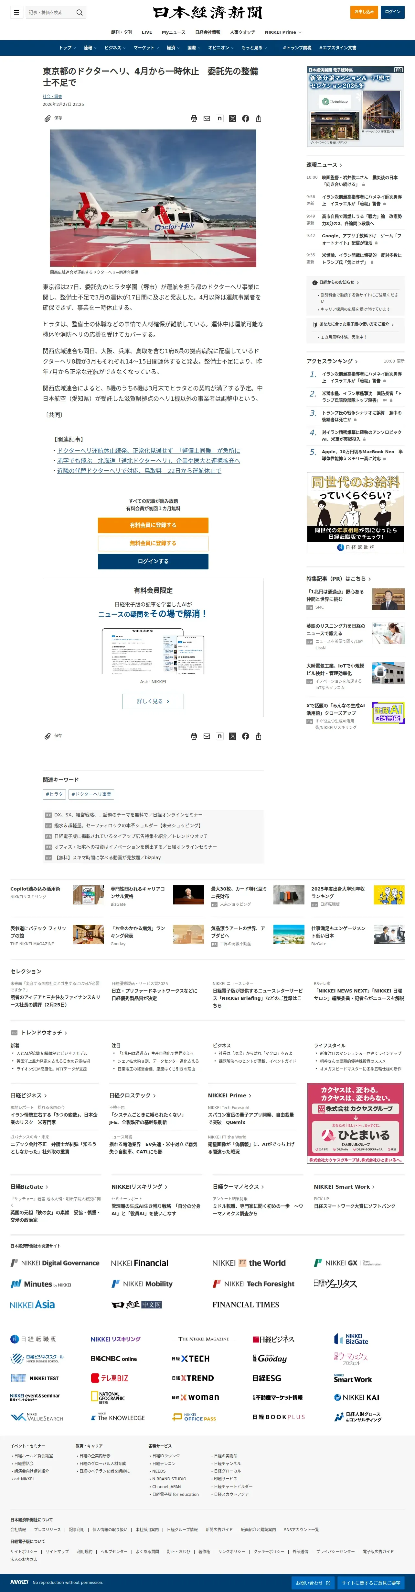Click the header ログイン button
The height and width of the screenshot is (1592, 415).
[x=393, y=12]
